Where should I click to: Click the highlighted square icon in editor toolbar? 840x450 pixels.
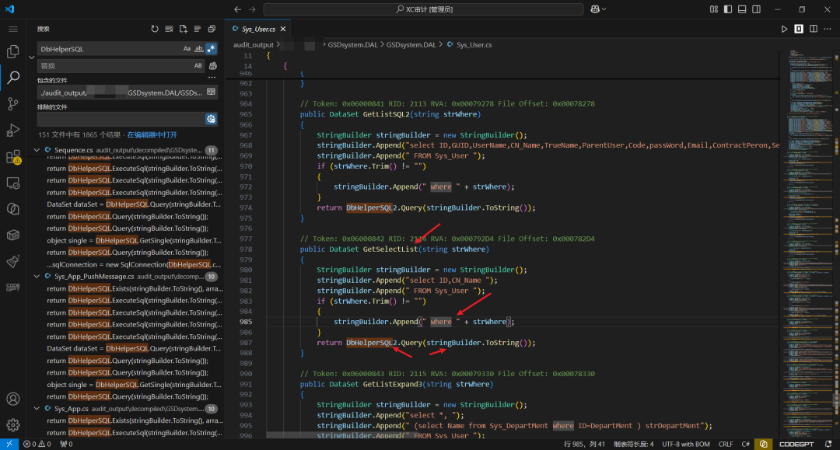tap(799, 29)
